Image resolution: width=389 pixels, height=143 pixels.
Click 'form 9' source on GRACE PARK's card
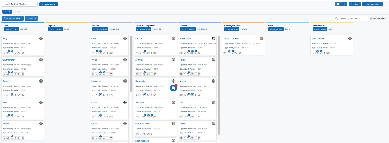pyautogui.click(x=333, y=43)
